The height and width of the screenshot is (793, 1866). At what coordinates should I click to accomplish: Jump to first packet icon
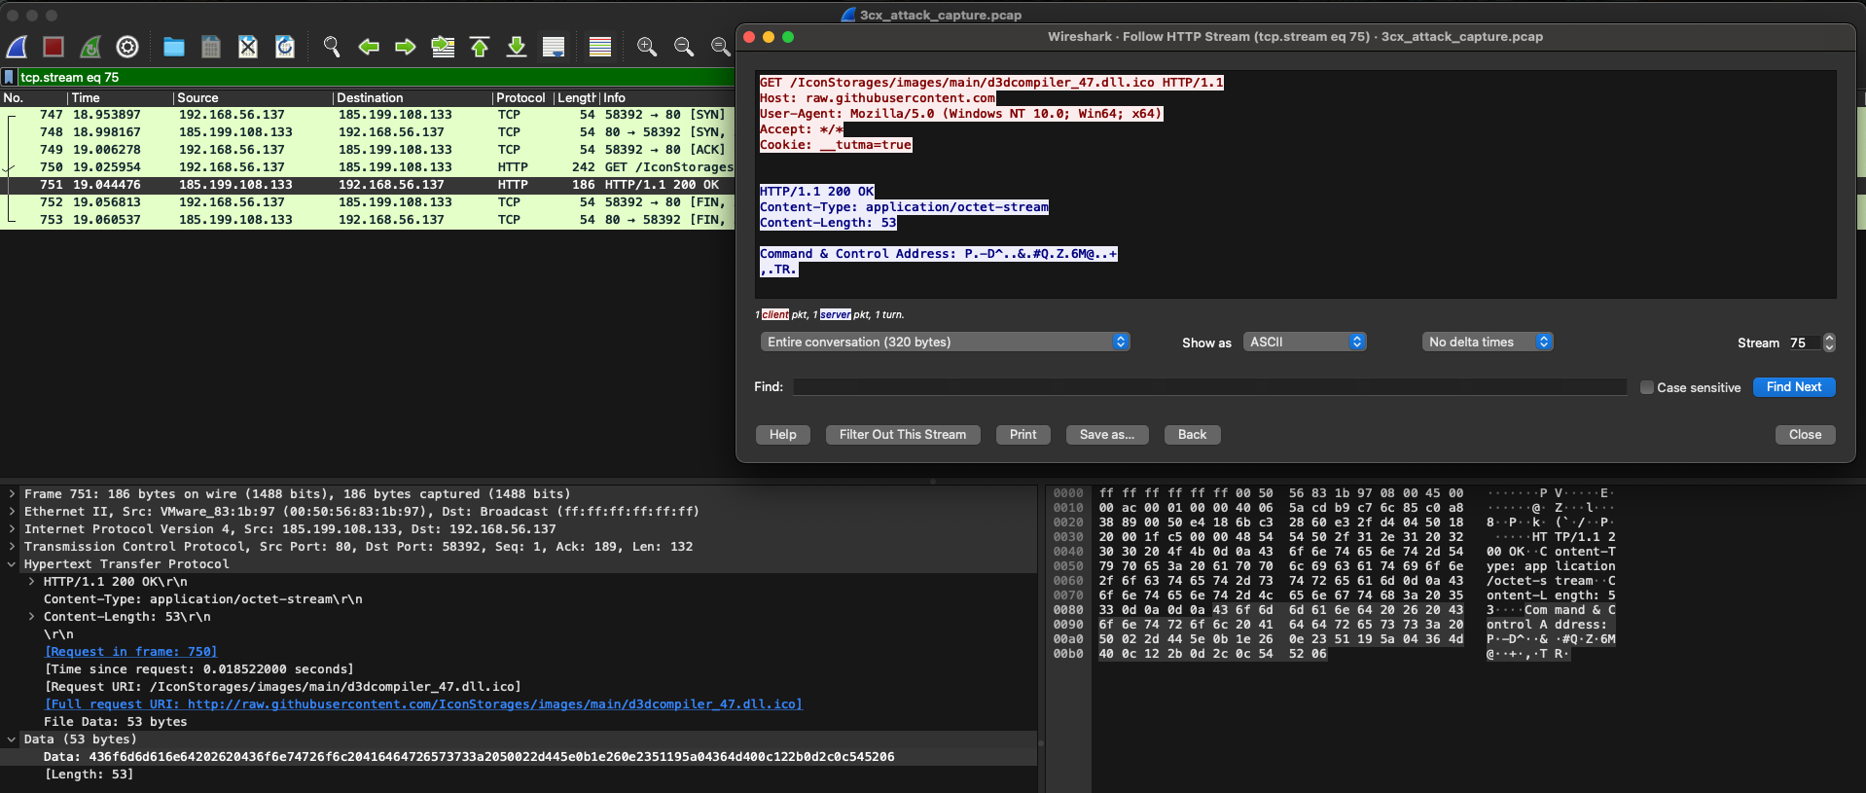[x=480, y=47]
